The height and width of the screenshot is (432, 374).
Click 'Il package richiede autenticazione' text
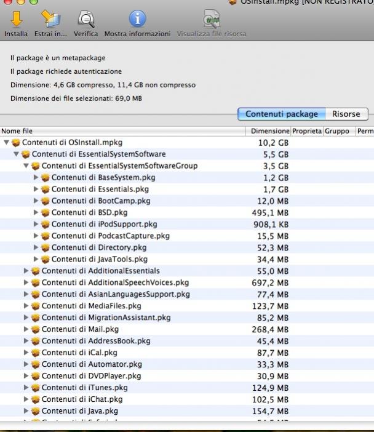(66, 71)
